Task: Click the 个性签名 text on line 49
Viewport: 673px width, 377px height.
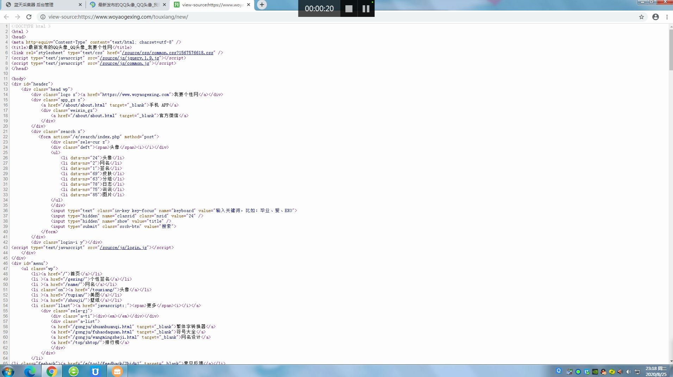Action: [x=100, y=279]
